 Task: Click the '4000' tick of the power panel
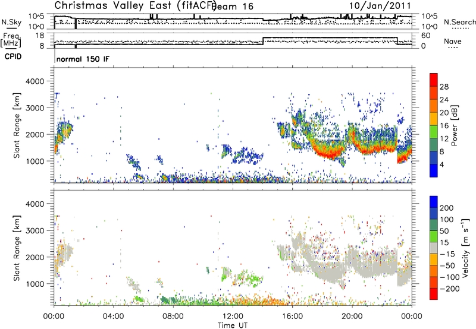point(35,81)
